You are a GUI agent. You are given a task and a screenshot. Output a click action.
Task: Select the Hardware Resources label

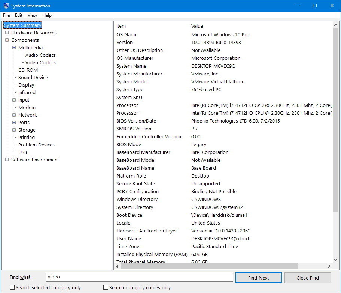click(x=34, y=33)
